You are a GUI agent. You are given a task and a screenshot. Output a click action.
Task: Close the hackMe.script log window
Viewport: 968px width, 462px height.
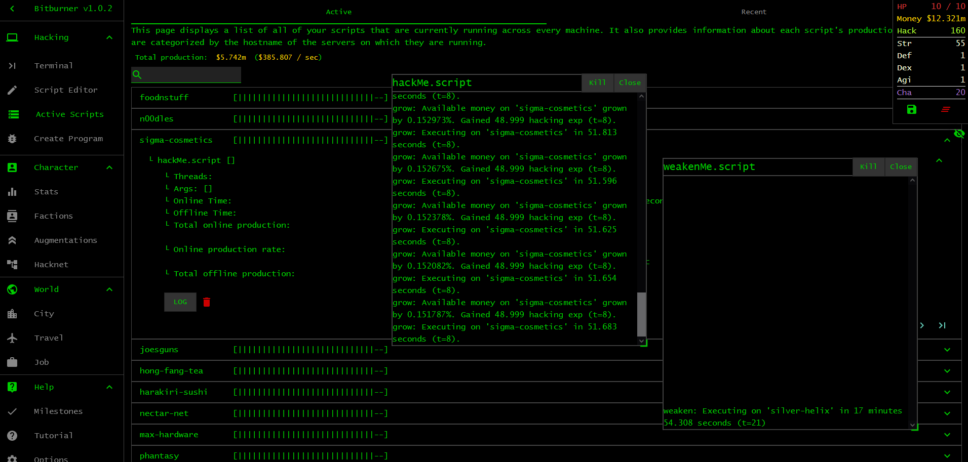[x=630, y=82]
